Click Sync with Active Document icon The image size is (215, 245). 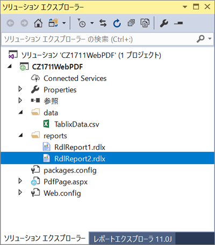[x=103, y=23]
